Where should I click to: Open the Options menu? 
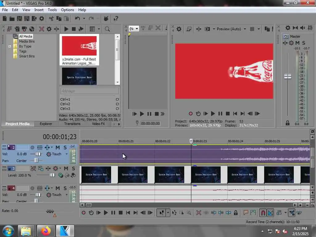[68, 10]
